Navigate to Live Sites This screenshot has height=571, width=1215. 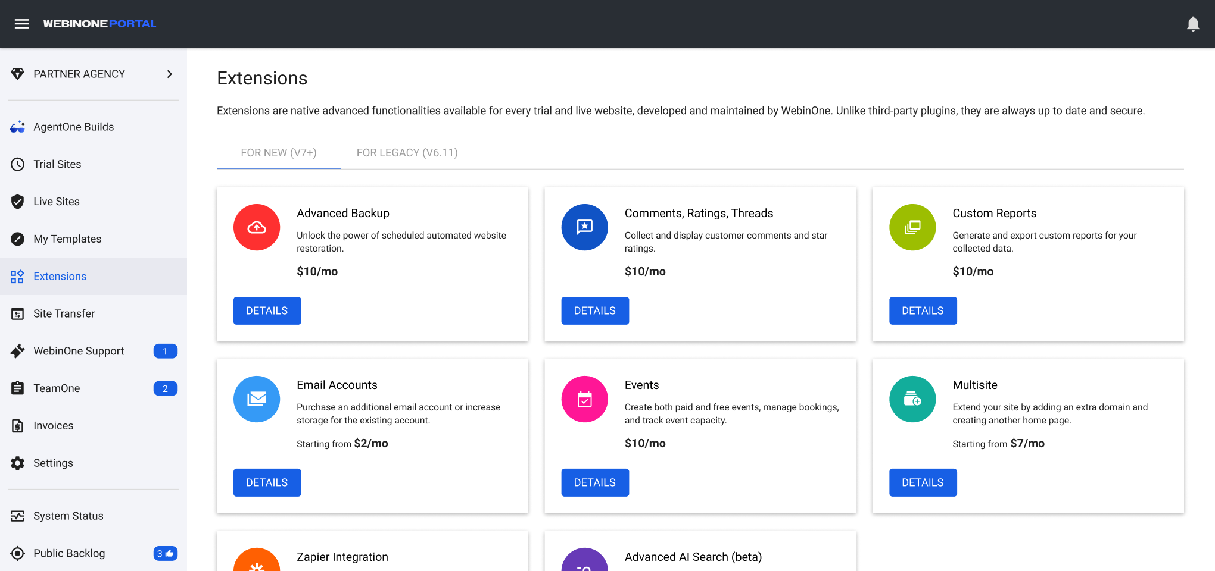pos(94,202)
